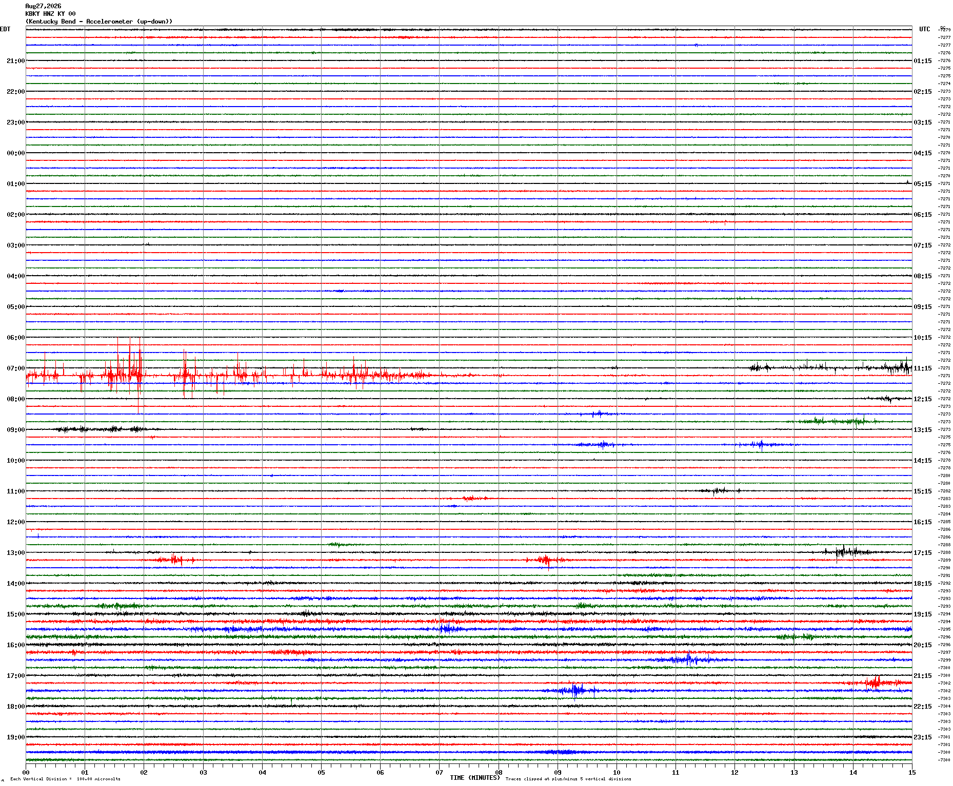Select the EDT column header
The height and width of the screenshot is (786, 953).
coord(5,29)
